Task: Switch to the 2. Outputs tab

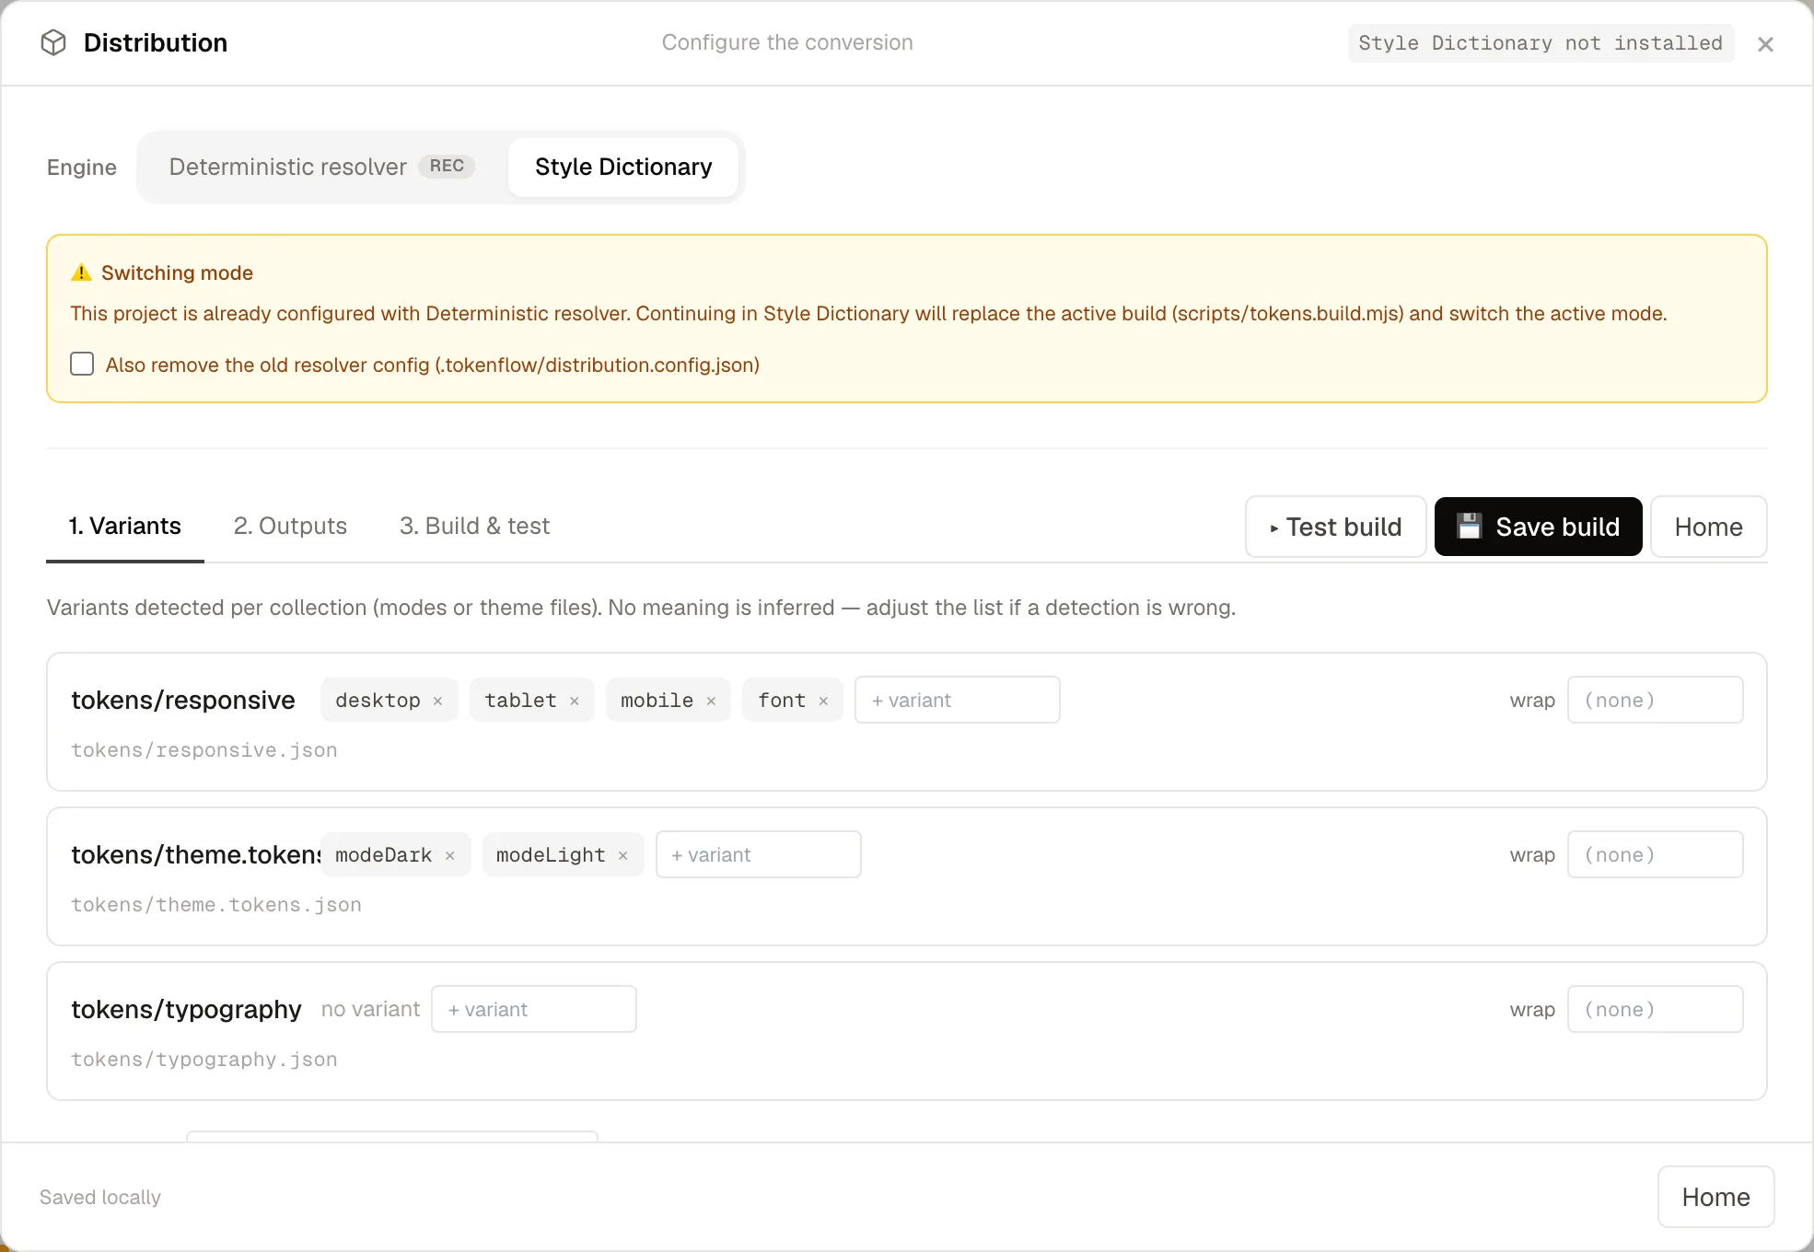Action: 290,526
